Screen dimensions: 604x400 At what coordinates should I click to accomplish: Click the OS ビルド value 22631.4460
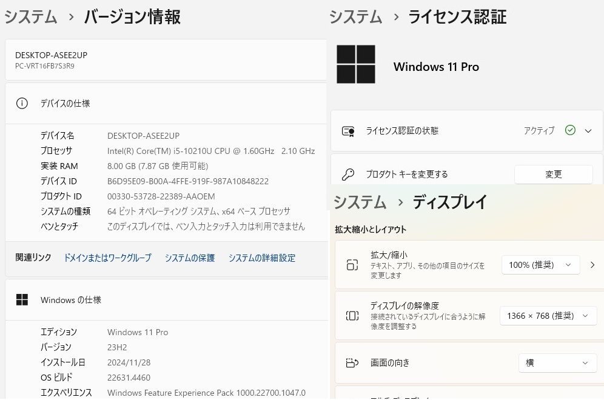pos(129,378)
